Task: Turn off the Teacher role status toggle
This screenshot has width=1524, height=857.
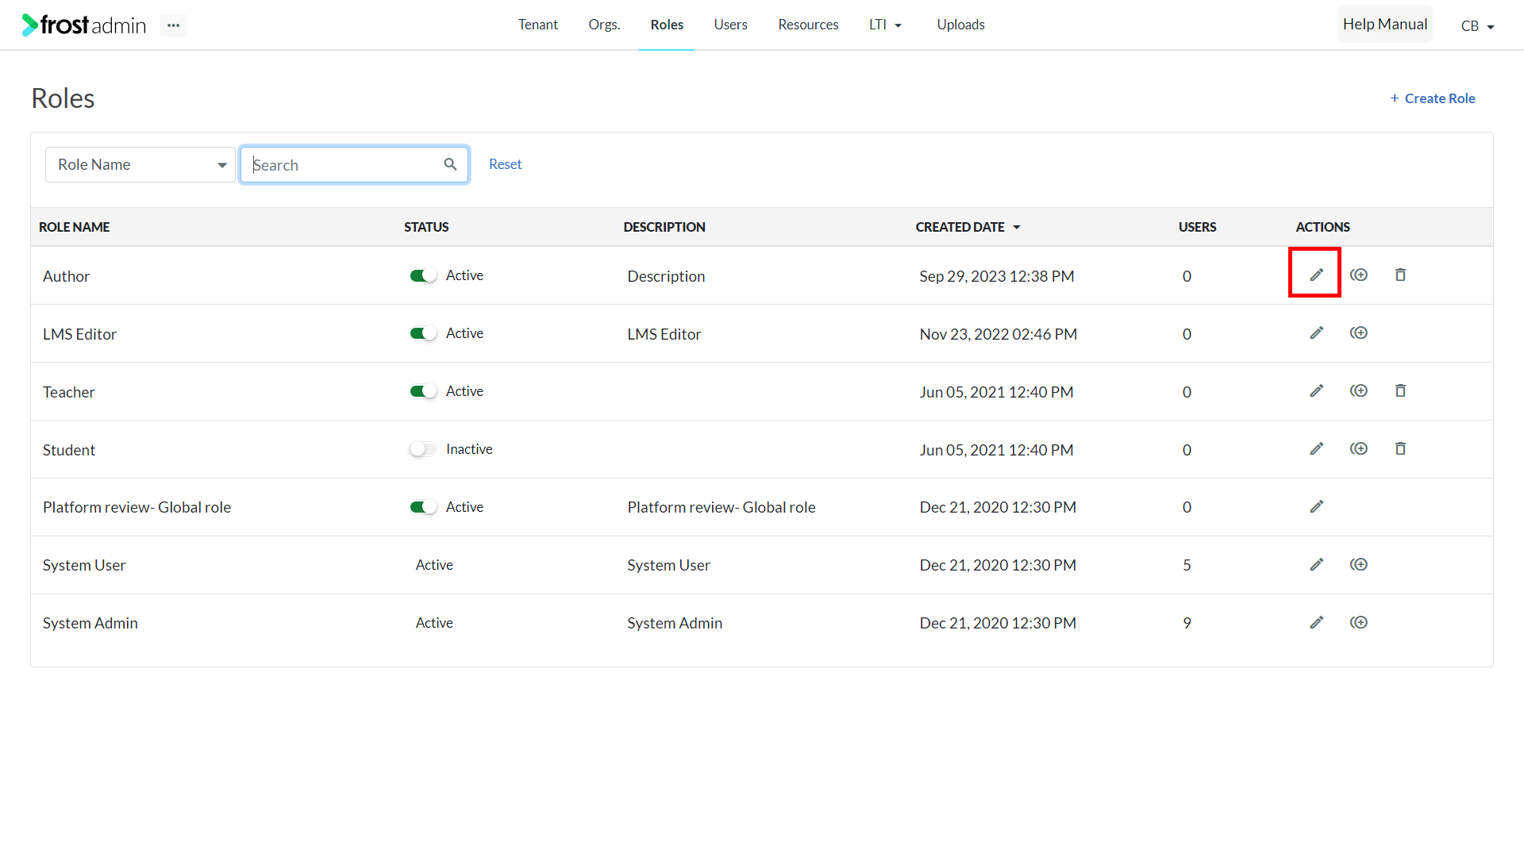Action: pos(423,391)
